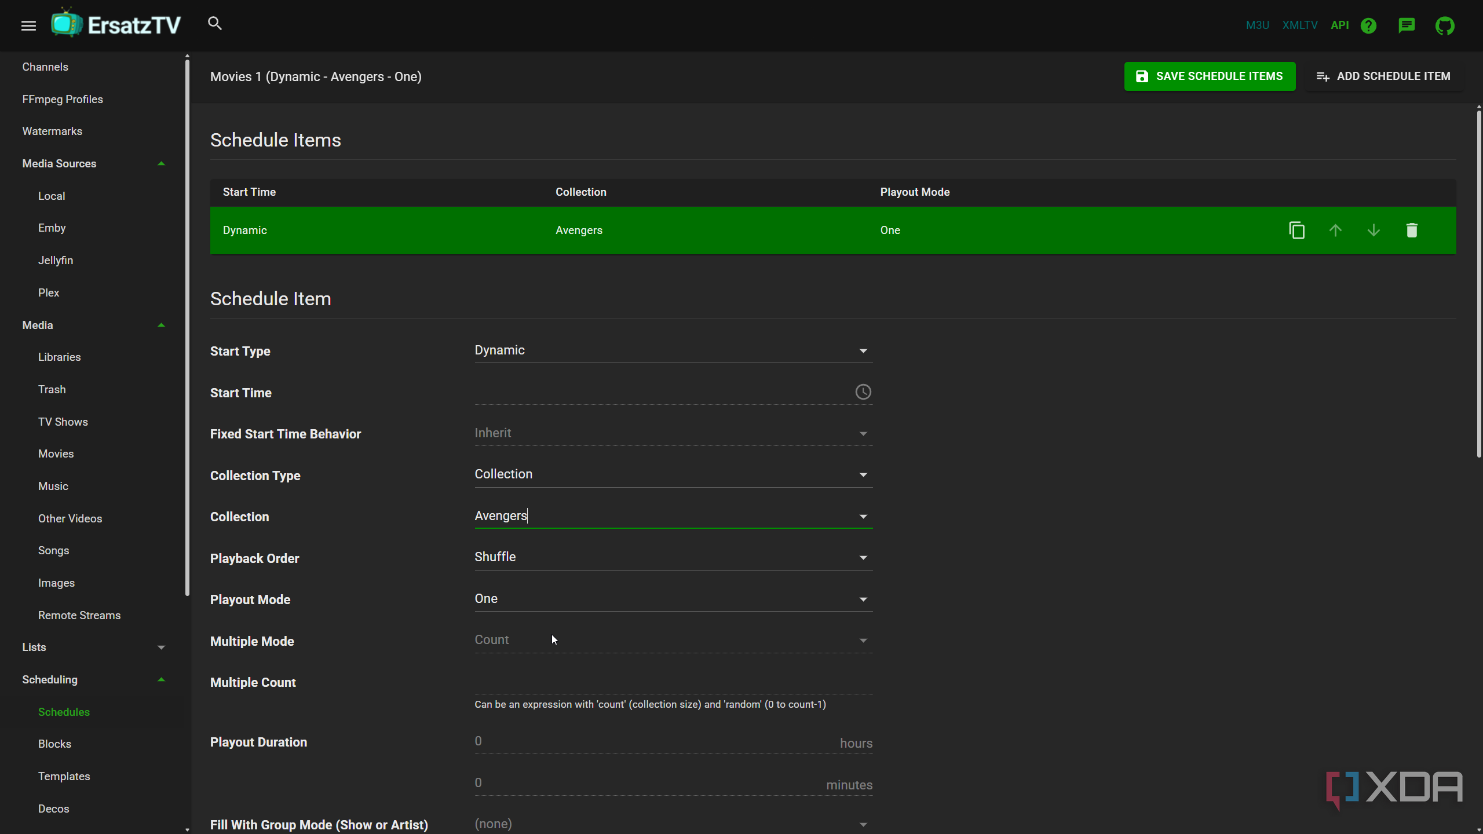Image resolution: width=1483 pixels, height=834 pixels.
Task: Click the Playout Duration hours field
Action: (673, 741)
